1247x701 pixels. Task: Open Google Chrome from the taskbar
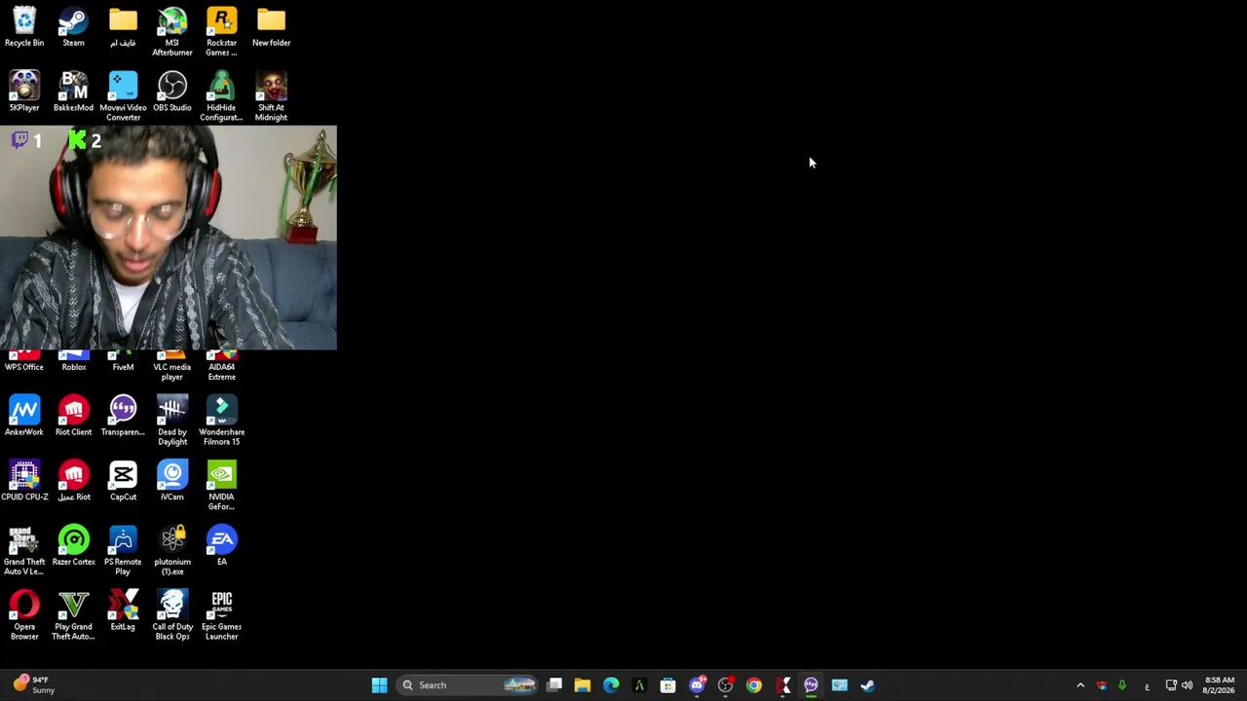point(754,685)
